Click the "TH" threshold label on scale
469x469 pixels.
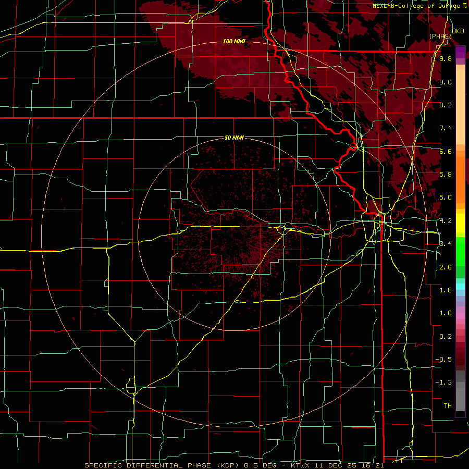pyautogui.click(x=448, y=406)
